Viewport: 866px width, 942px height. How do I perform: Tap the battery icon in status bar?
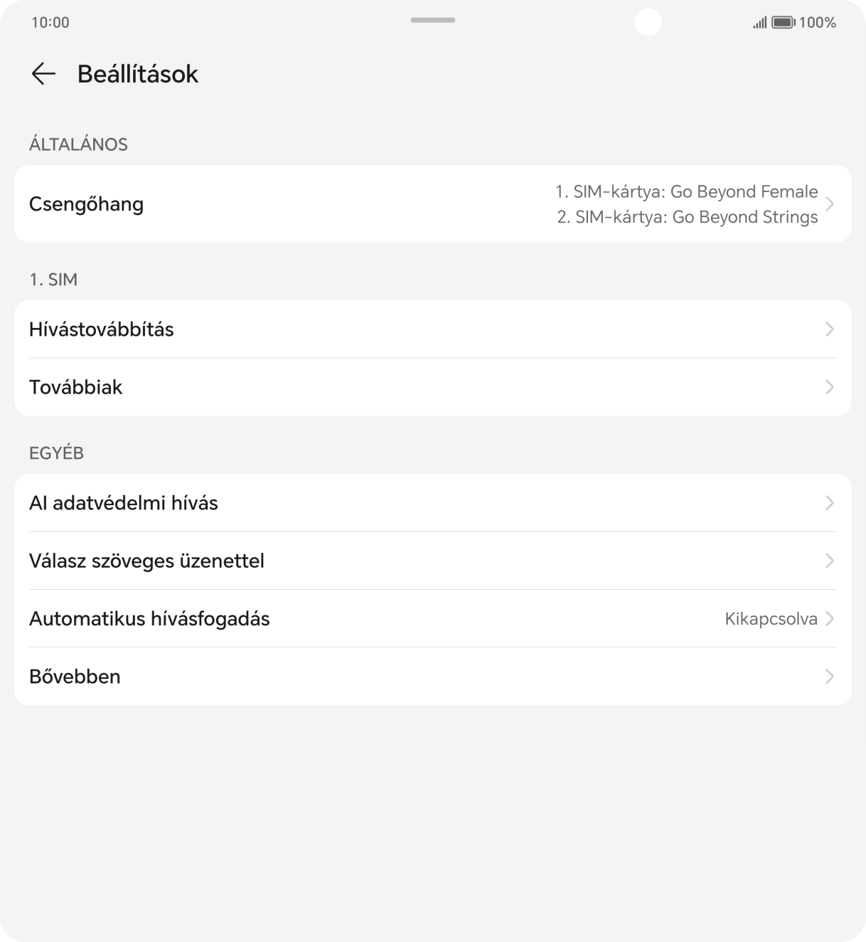coord(783,23)
